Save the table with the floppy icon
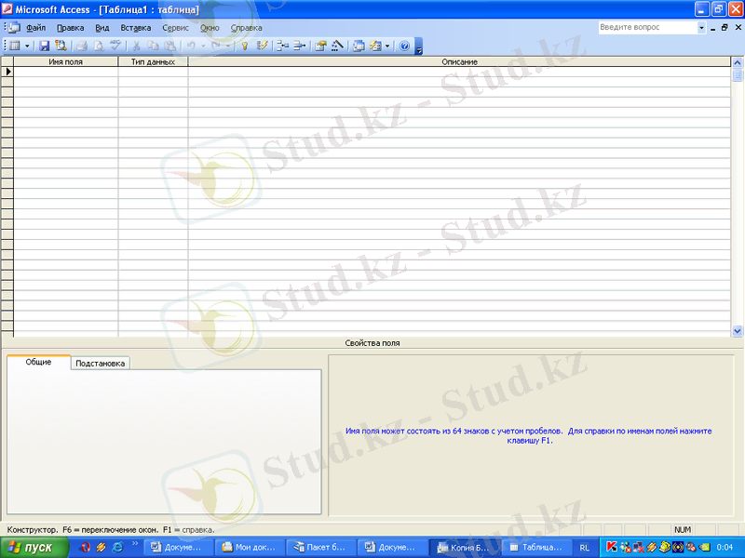This screenshot has width=745, height=558. (x=44, y=46)
